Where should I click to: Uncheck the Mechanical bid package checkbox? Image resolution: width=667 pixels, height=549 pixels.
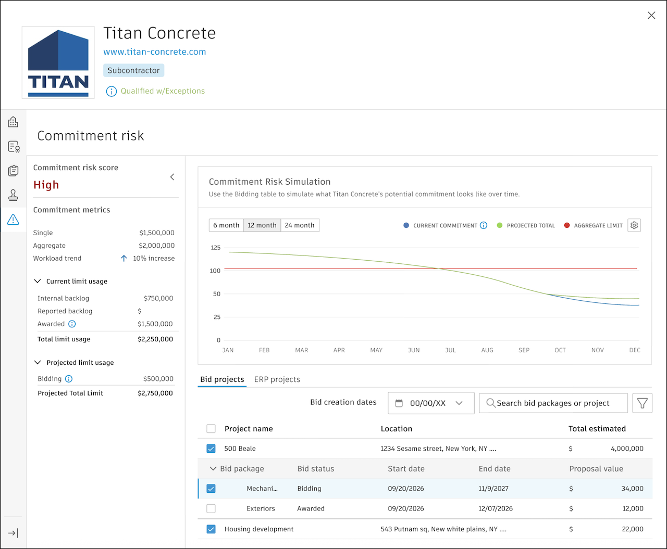click(x=211, y=489)
